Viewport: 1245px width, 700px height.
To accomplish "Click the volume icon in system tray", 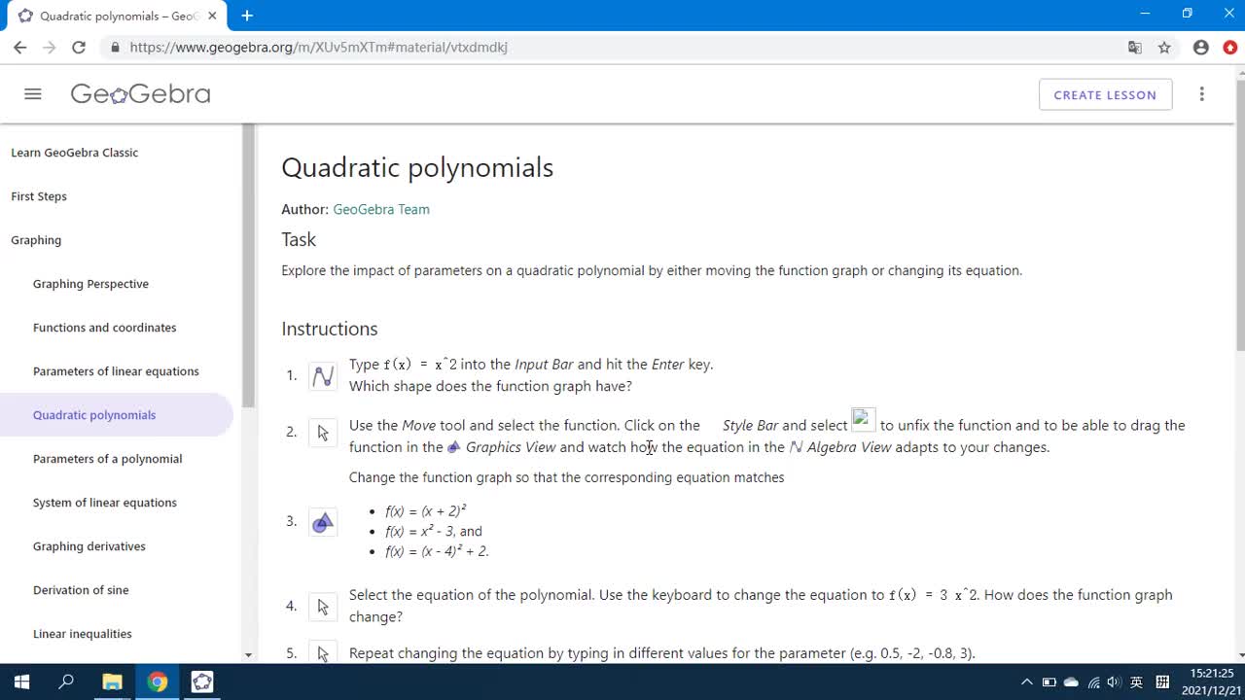I will pos(1114,682).
